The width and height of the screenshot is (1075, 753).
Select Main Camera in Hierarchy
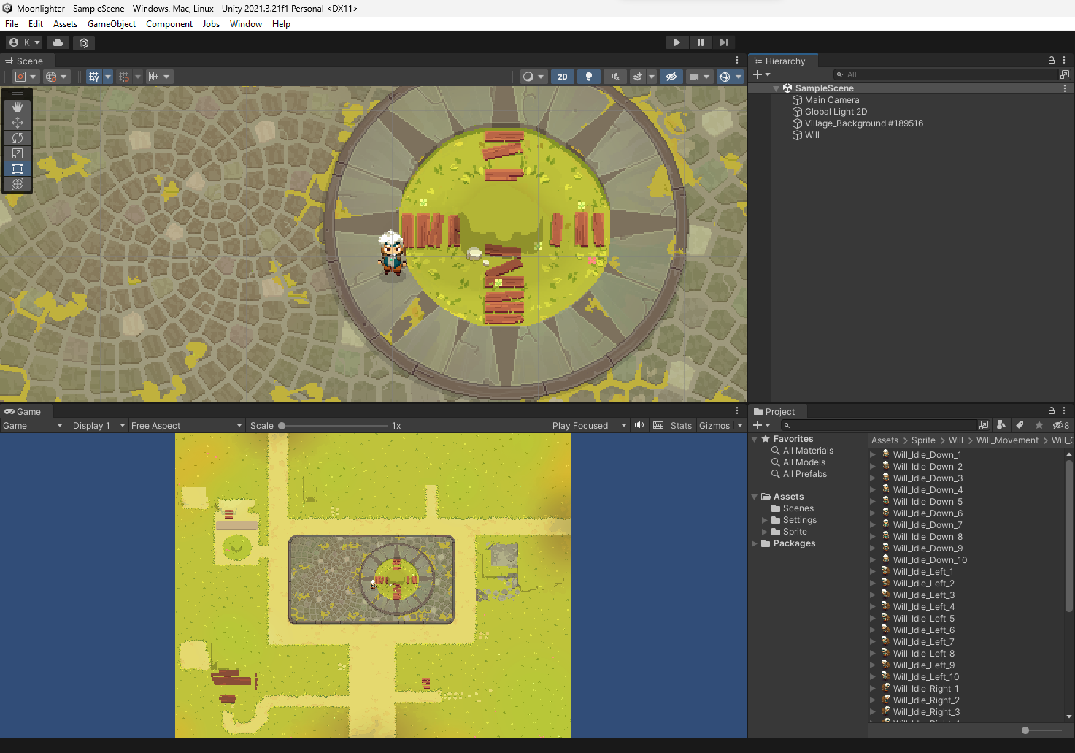click(832, 100)
